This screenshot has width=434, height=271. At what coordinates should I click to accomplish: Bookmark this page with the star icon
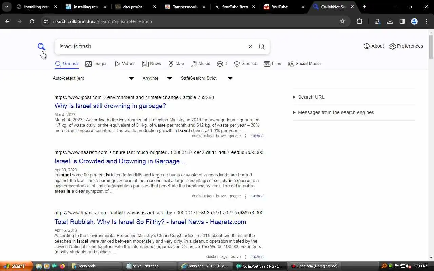point(342,21)
